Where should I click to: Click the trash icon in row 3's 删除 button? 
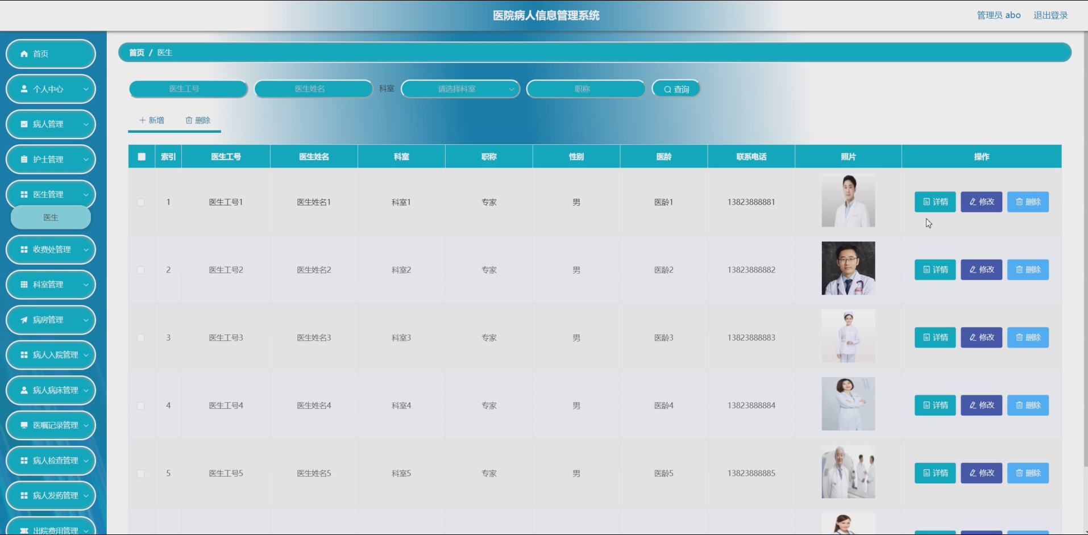pos(1019,338)
